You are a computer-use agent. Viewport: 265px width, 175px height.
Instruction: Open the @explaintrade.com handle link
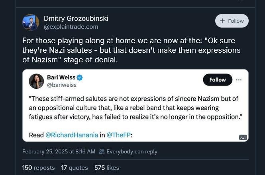click(x=71, y=27)
